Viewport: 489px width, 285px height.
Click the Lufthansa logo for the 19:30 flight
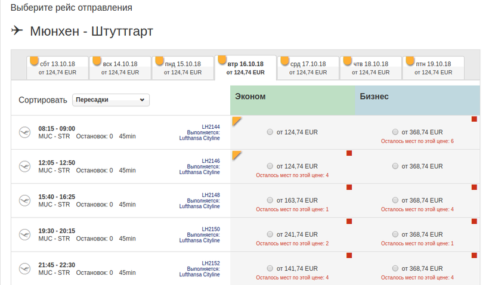(x=24, y=234)
